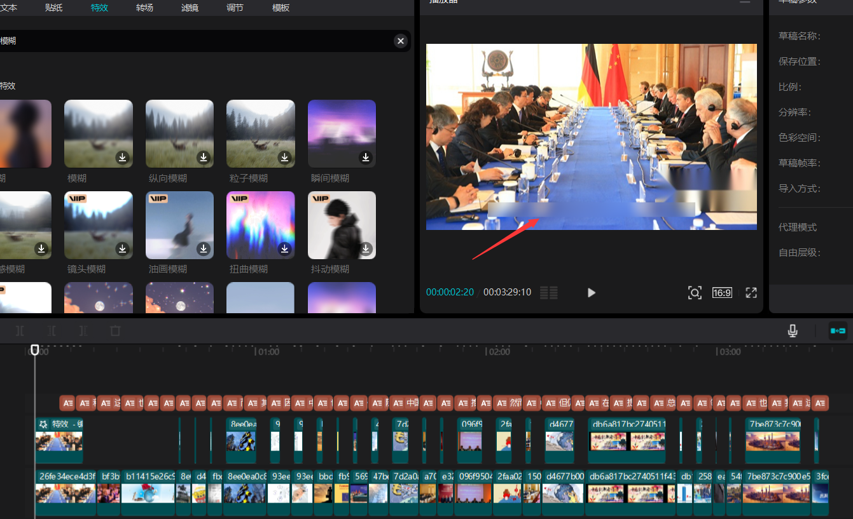Switch to the 滤镜 tab
The image size is (853, 519).
coord(190,8)
